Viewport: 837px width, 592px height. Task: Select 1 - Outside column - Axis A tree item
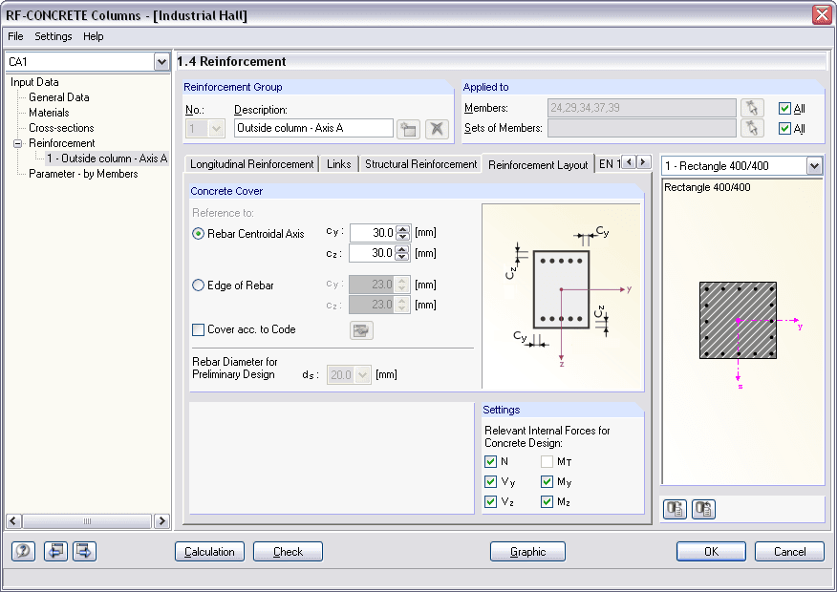pos(107,159)
